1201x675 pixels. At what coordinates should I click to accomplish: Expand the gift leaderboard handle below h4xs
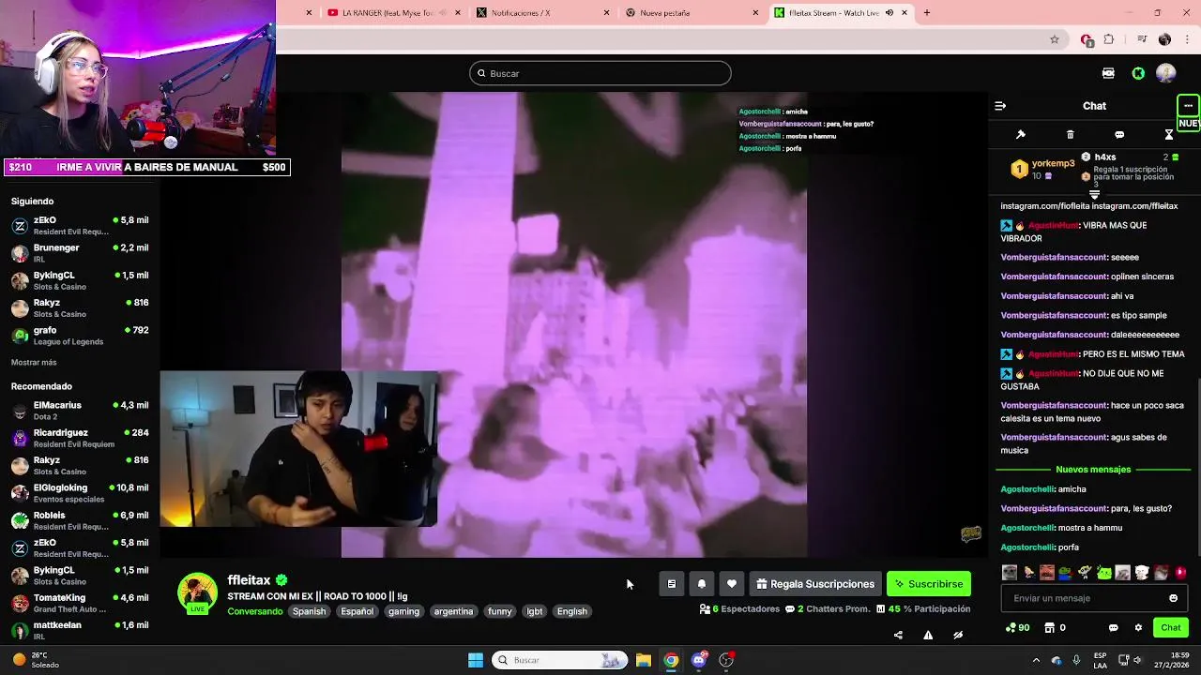click(x=1094, y=194)
